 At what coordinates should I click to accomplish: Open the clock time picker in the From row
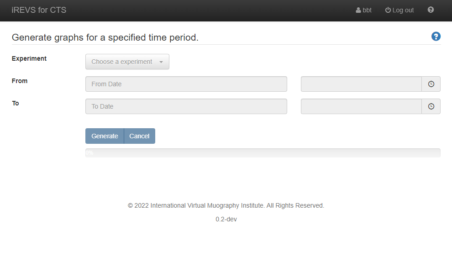pyautogui.click(x=431, y=84)
